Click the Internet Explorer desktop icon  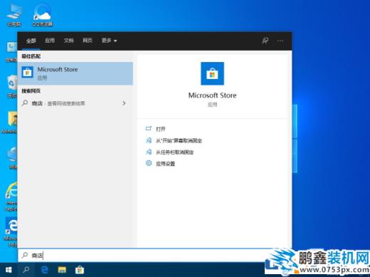(11, 197)
